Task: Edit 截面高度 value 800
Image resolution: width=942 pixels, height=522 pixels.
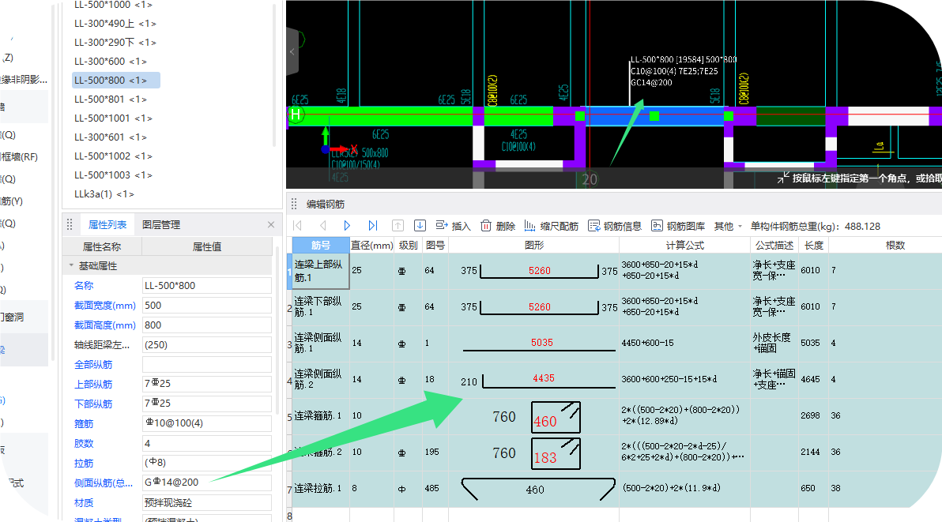Action: (x=207, y=325)
